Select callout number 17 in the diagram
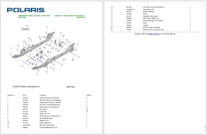 (x=34, y=57)
